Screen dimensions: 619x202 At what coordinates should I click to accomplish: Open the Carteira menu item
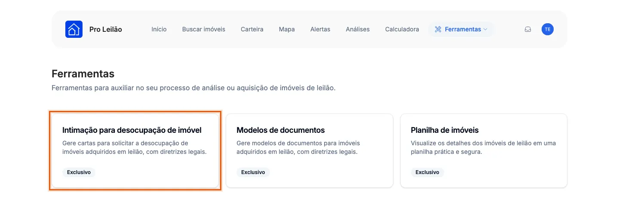[x=252, y=29]
